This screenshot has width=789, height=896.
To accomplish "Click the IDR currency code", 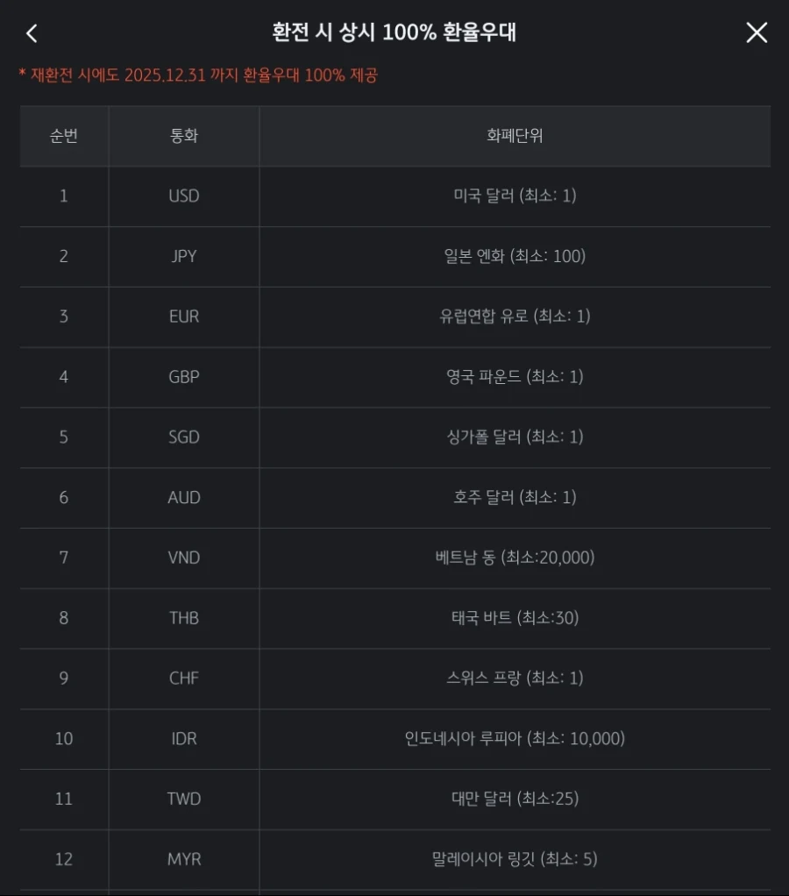I will coord(184,738).
